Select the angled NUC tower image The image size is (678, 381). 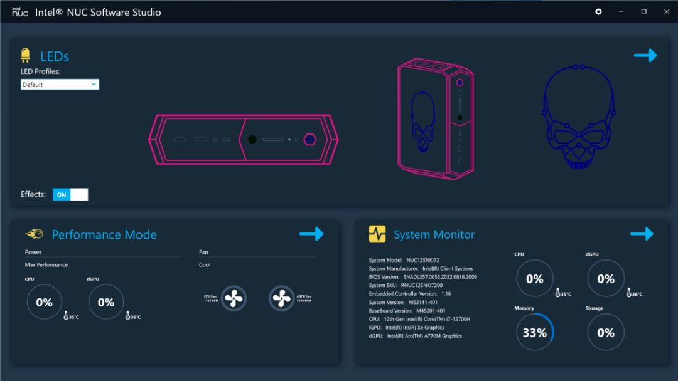coord(436,118)
